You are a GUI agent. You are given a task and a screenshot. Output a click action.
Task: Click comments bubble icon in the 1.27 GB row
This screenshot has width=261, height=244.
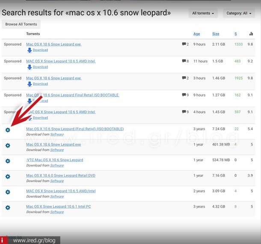[184, 95]
